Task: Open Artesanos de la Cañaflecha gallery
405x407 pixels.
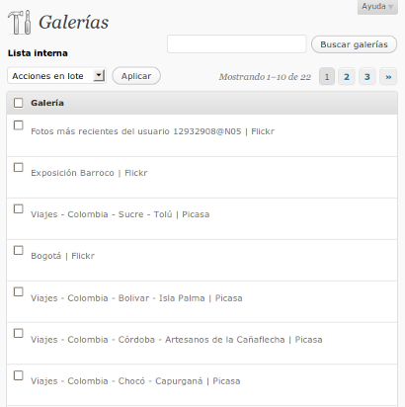Action: coord(177,340)
